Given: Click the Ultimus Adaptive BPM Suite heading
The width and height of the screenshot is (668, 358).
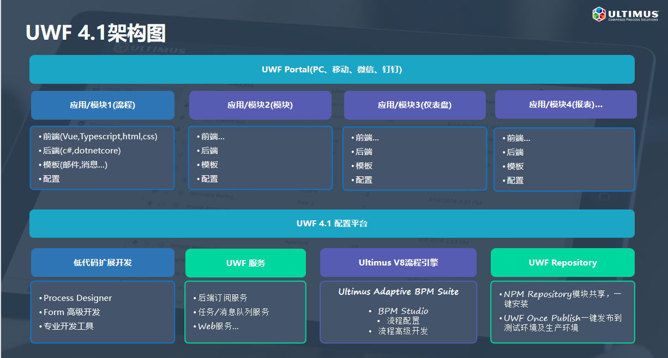Looking at the screenshot, I should pos(399,292).
